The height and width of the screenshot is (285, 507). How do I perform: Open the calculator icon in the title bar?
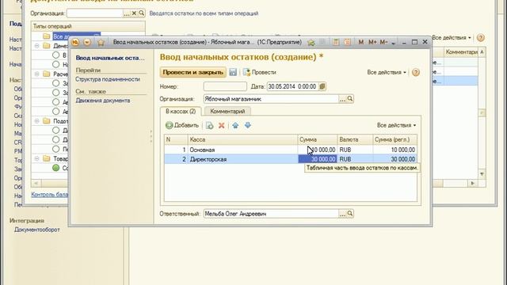(336, 42)
